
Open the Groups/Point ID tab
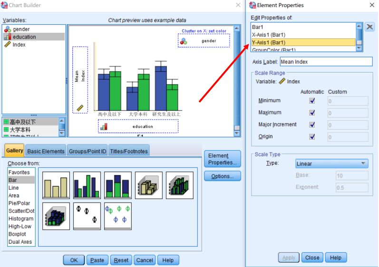click(87, 151)
